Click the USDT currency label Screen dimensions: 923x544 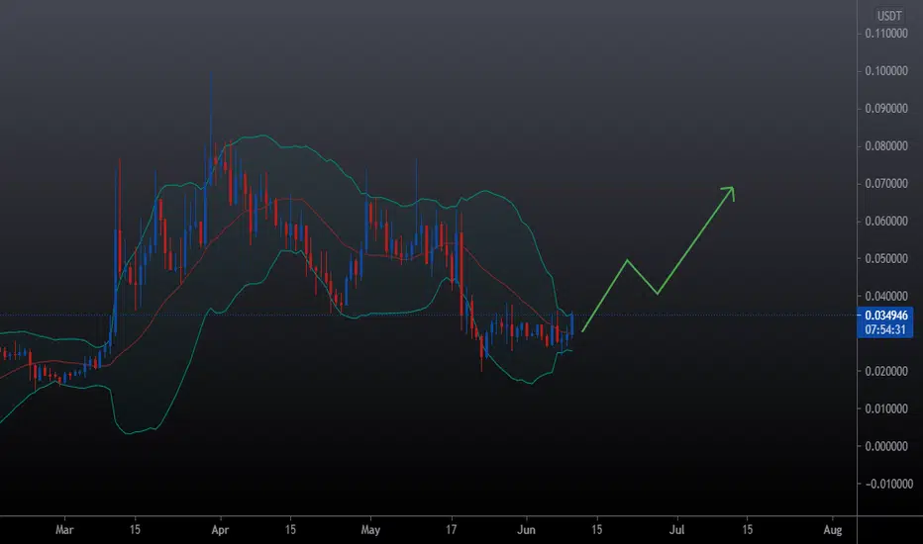(x=889, y=16)
